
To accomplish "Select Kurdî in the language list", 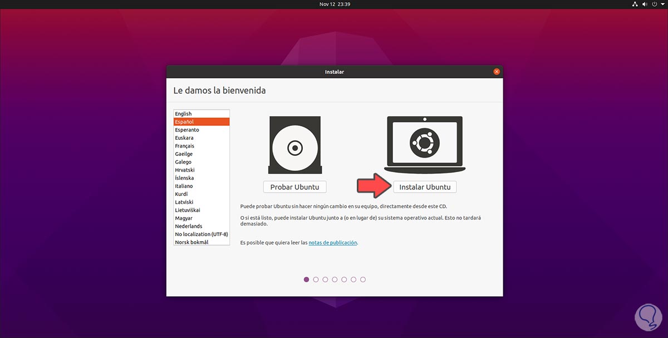I will pos(202,194).
